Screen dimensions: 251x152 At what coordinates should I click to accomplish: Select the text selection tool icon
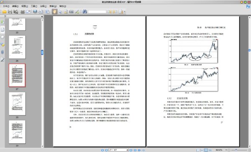[66, 12]
